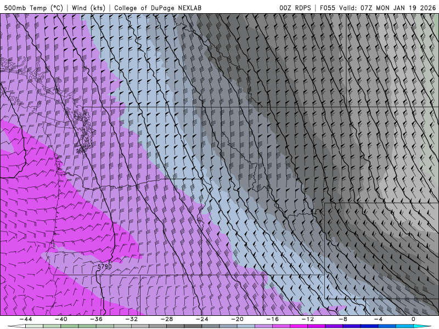
Task: Click the -20 colorbar scale label
Action: [x=238, y=319]
